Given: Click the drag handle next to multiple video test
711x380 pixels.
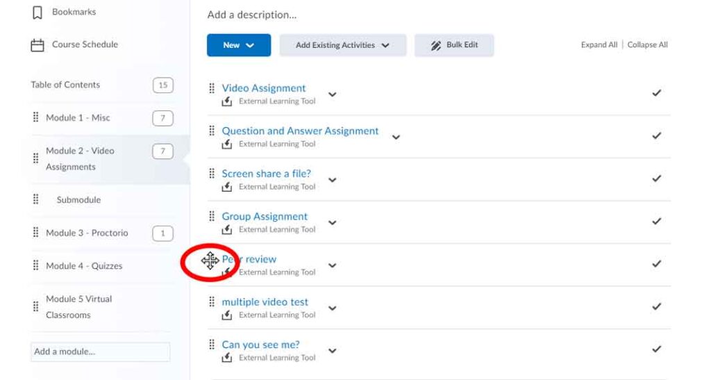Looking at the screenshot, I should tap(212, 302).
